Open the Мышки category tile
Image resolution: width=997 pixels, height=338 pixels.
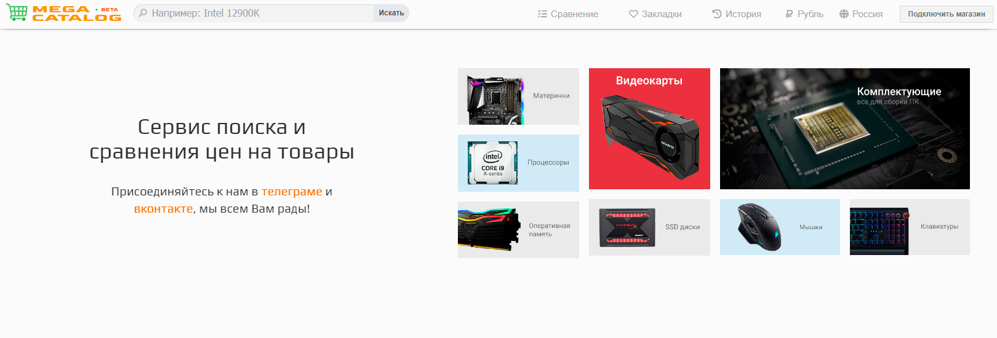point(780,227)
